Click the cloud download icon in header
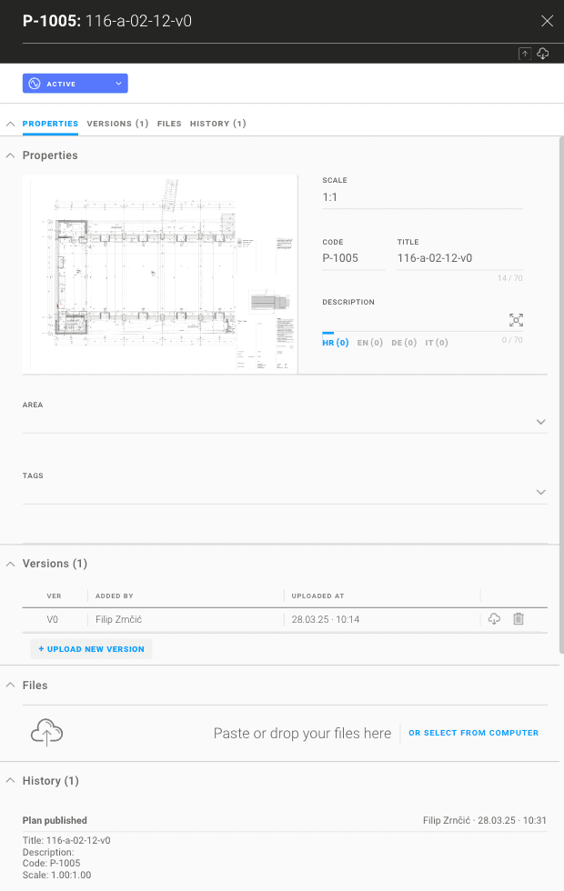 (543, 55)
